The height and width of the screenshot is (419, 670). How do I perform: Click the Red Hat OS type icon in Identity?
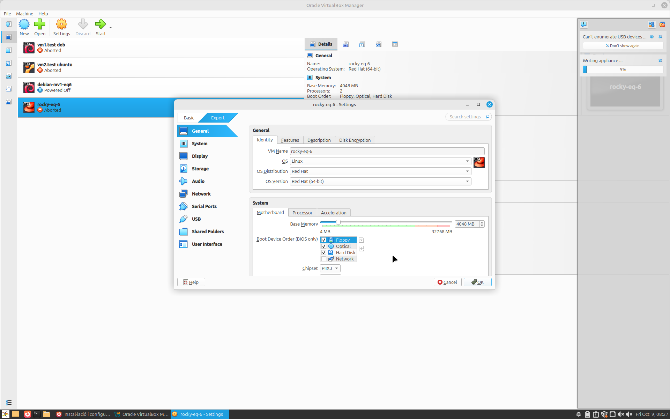(x=479, y=162)
